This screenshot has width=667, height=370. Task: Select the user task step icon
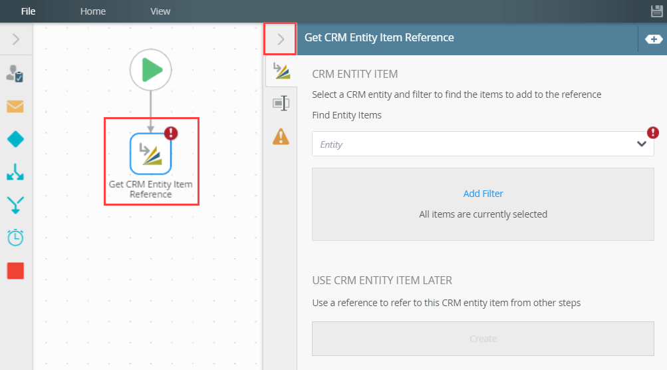(x=15, y=74)
